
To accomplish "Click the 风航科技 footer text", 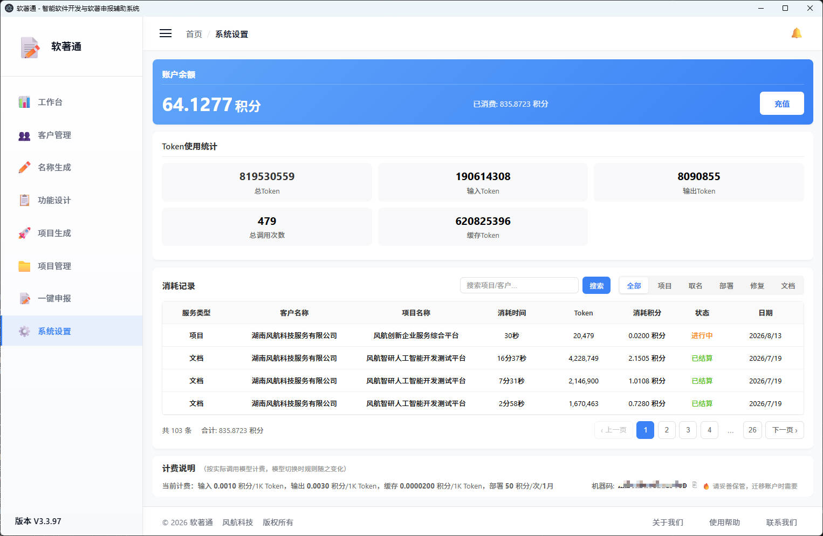I will pyautogui.click(x=237, y=522).
